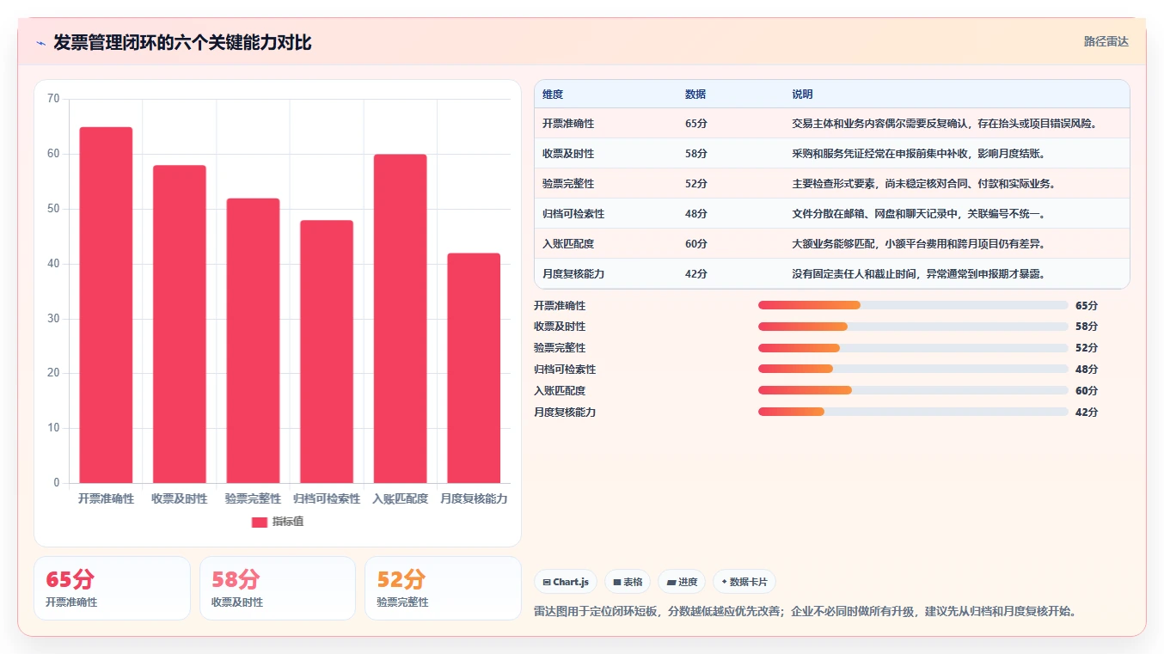Click the 48分 table cell
The height and width of the screenshot is (654, 1164).
point(696,214)
